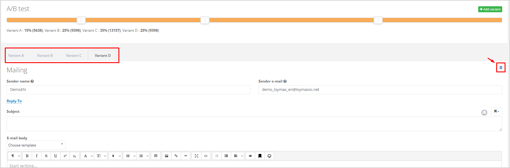This screenshot has height=168, width=510.
Task: Open the bookmark dropdown beside Subject
Action: pyautogui.click(x=497, y=112)
